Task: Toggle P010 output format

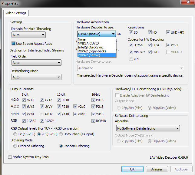Action: [x=59, y=100]
